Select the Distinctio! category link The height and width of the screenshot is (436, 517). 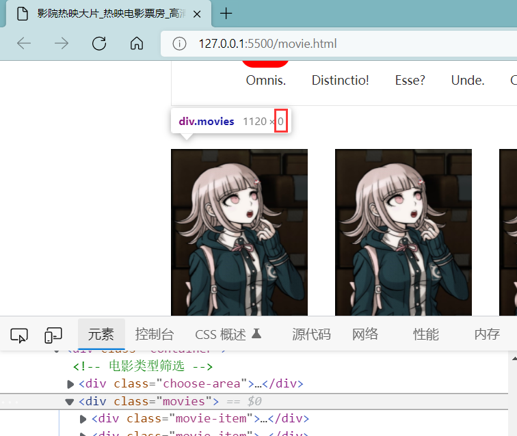[341, 80]
